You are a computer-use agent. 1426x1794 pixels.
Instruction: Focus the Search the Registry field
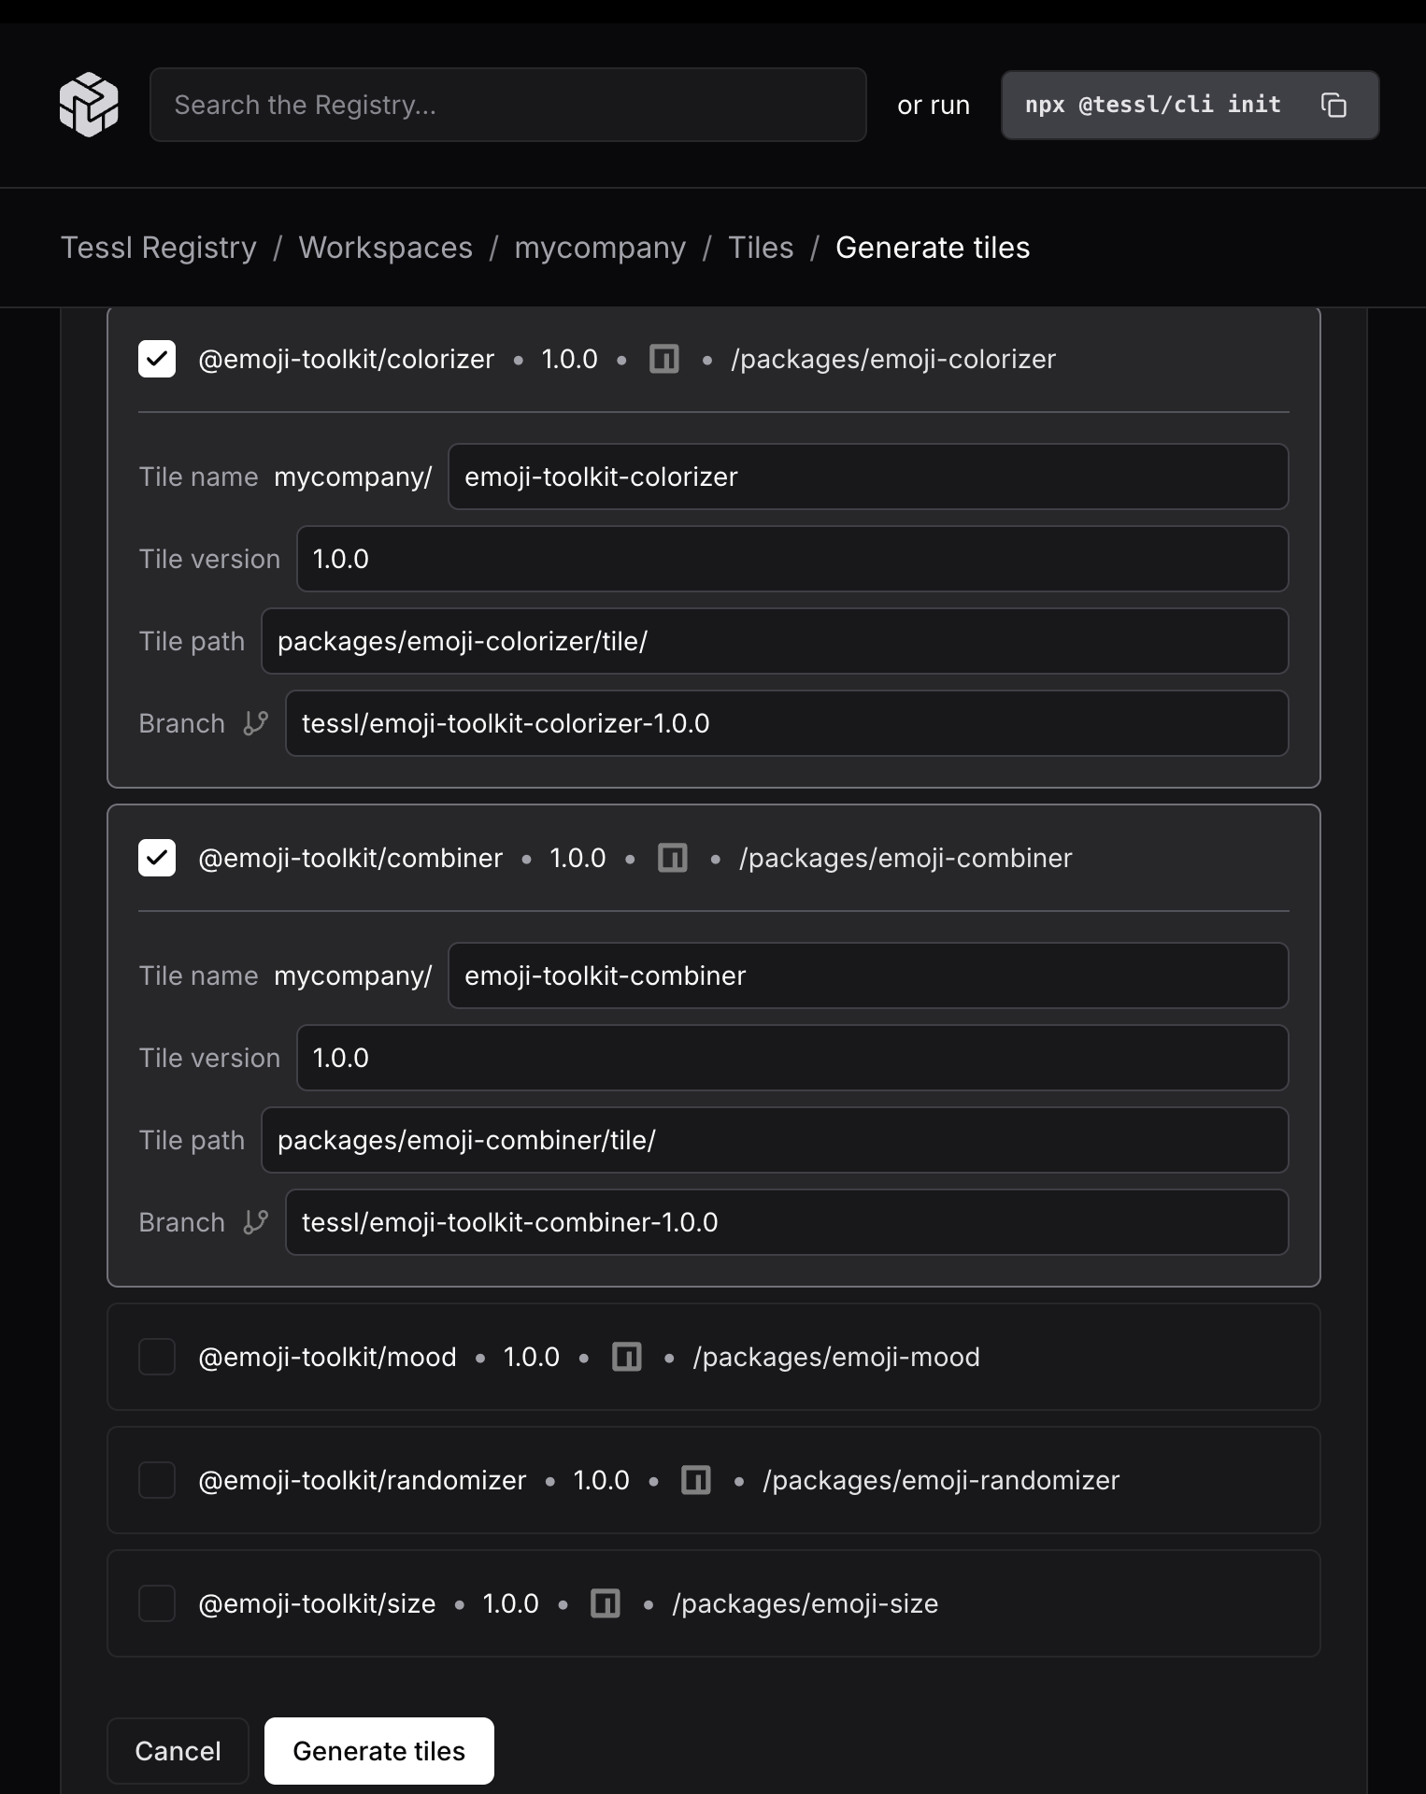tap(507, 105)
